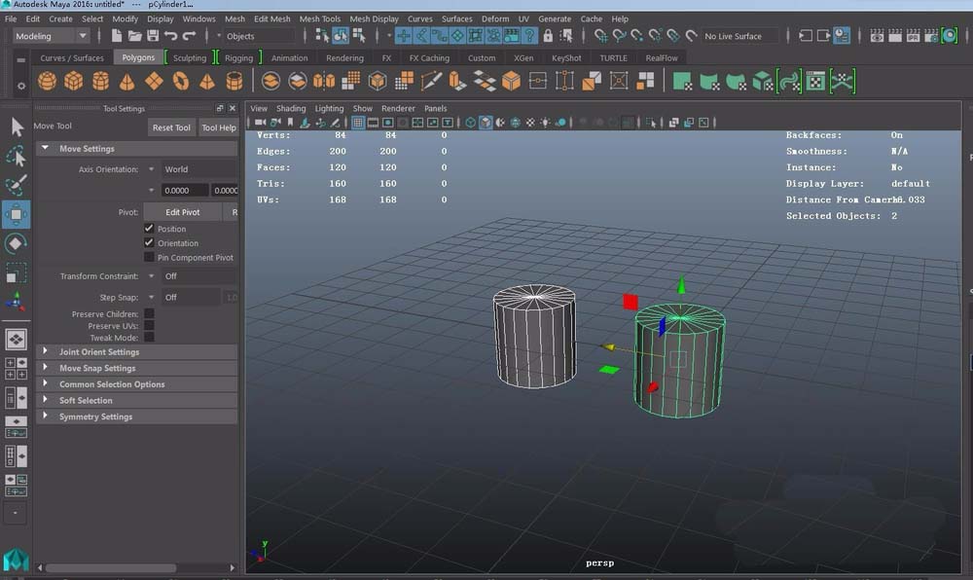Enable the Preserve Children checkbox

149,314
